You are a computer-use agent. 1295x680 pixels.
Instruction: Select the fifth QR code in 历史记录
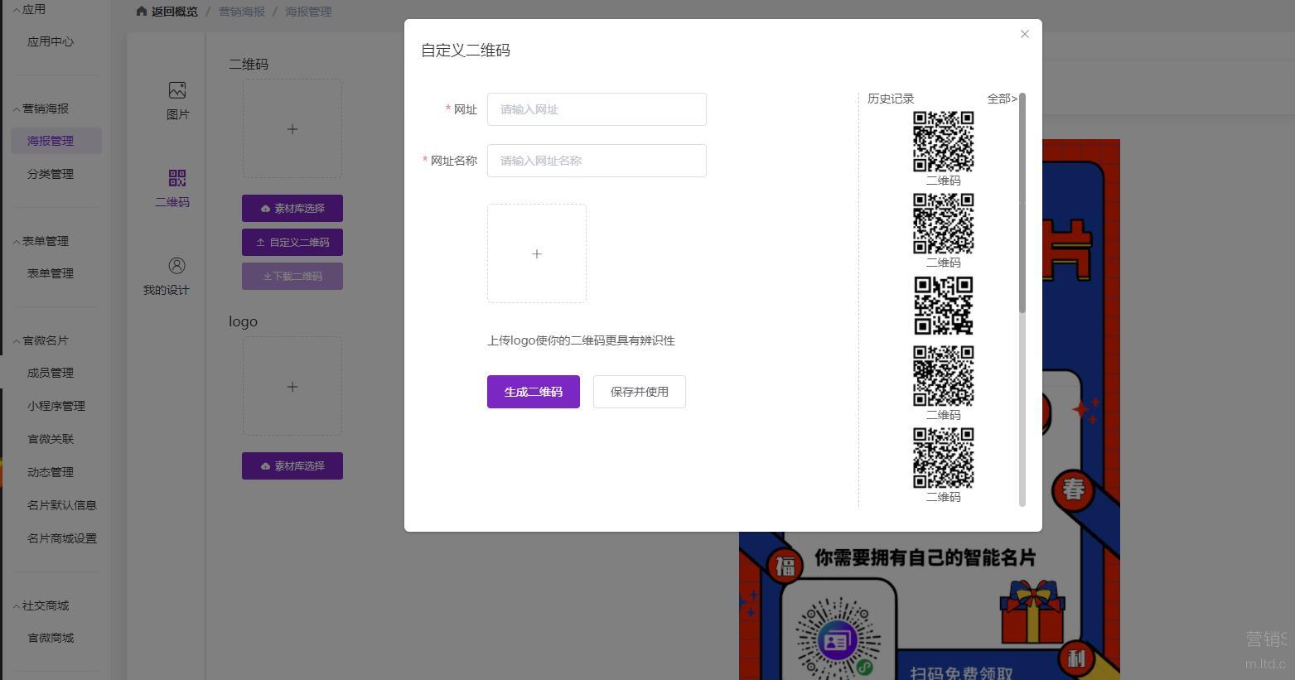(x=944, y=458)
